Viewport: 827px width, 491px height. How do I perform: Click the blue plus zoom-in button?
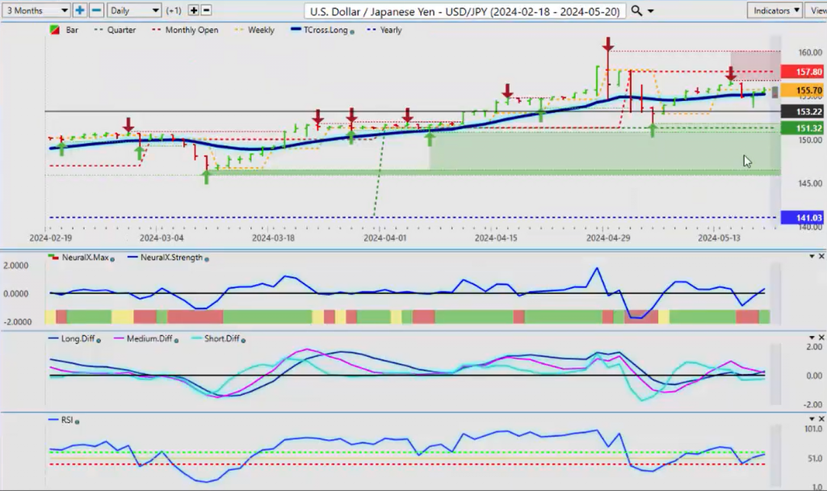[x=80, y=10]
